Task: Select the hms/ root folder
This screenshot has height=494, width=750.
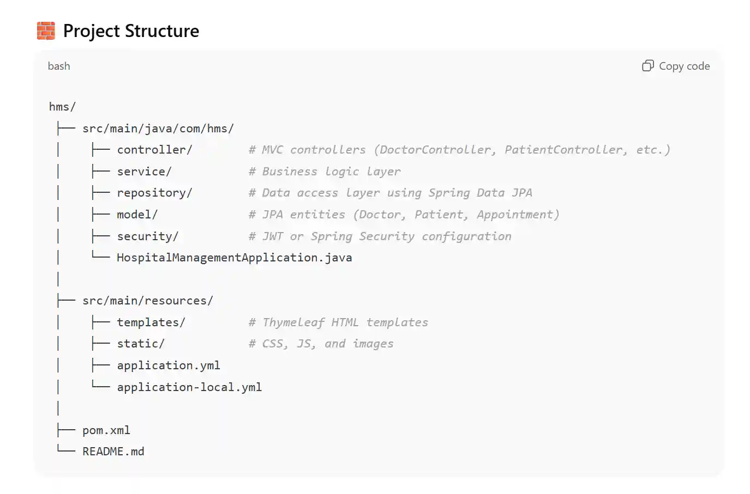Action: [x=62, y=107]
